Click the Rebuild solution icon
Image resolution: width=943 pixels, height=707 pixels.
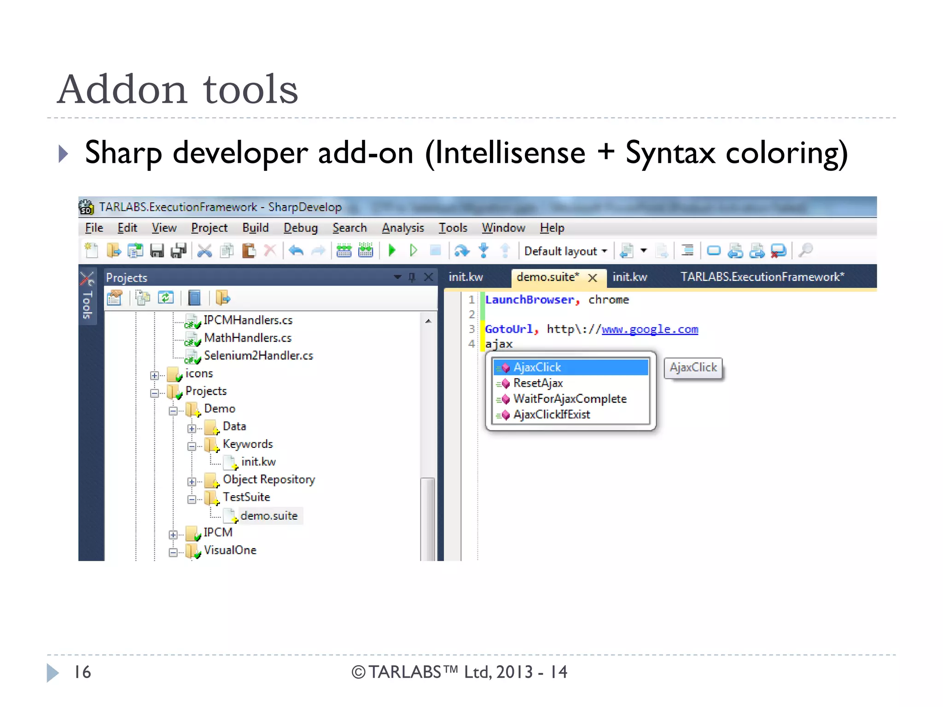[366, 250]
